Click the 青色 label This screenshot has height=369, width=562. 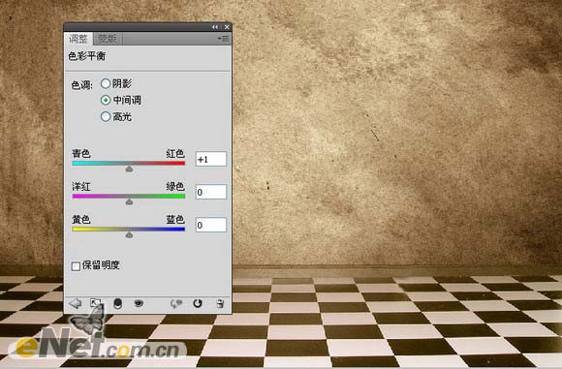click(x=81, y=154)
